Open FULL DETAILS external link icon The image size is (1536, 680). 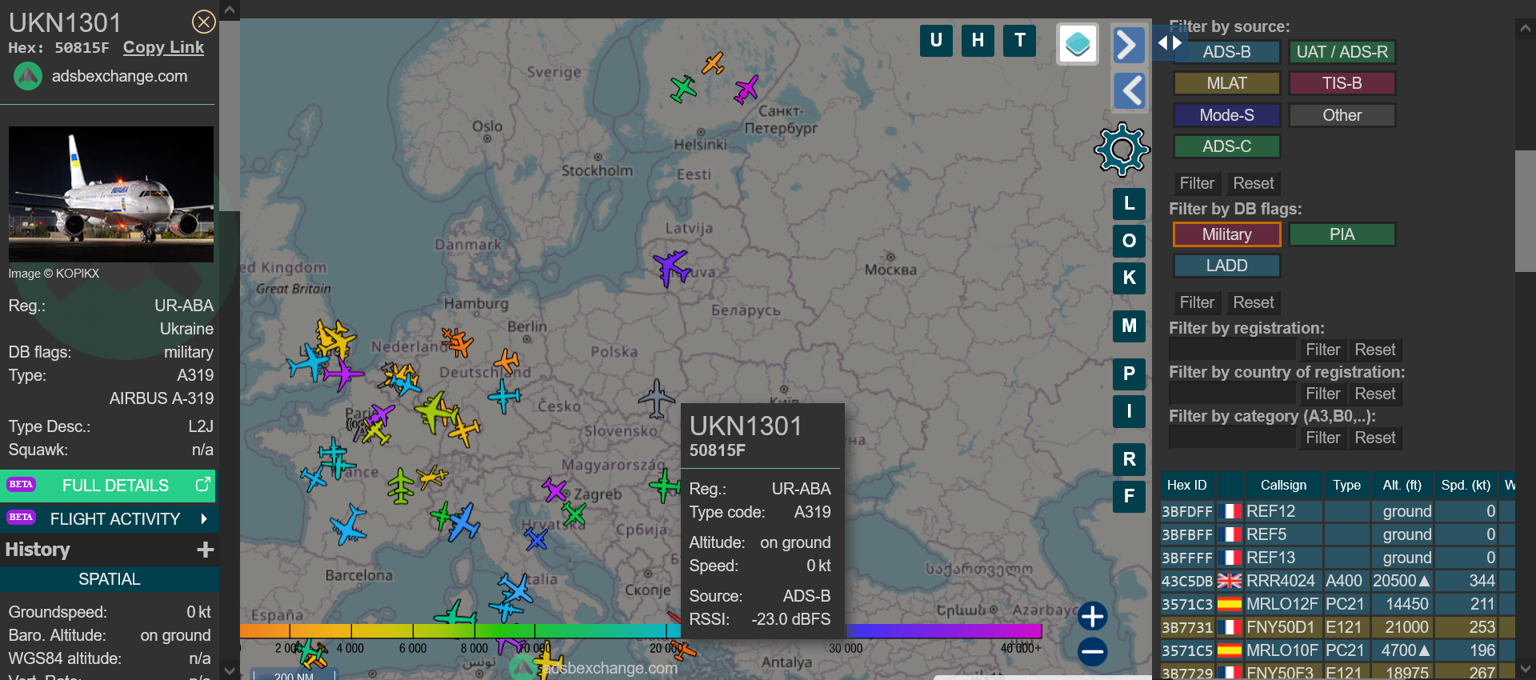tap(203, 485)
